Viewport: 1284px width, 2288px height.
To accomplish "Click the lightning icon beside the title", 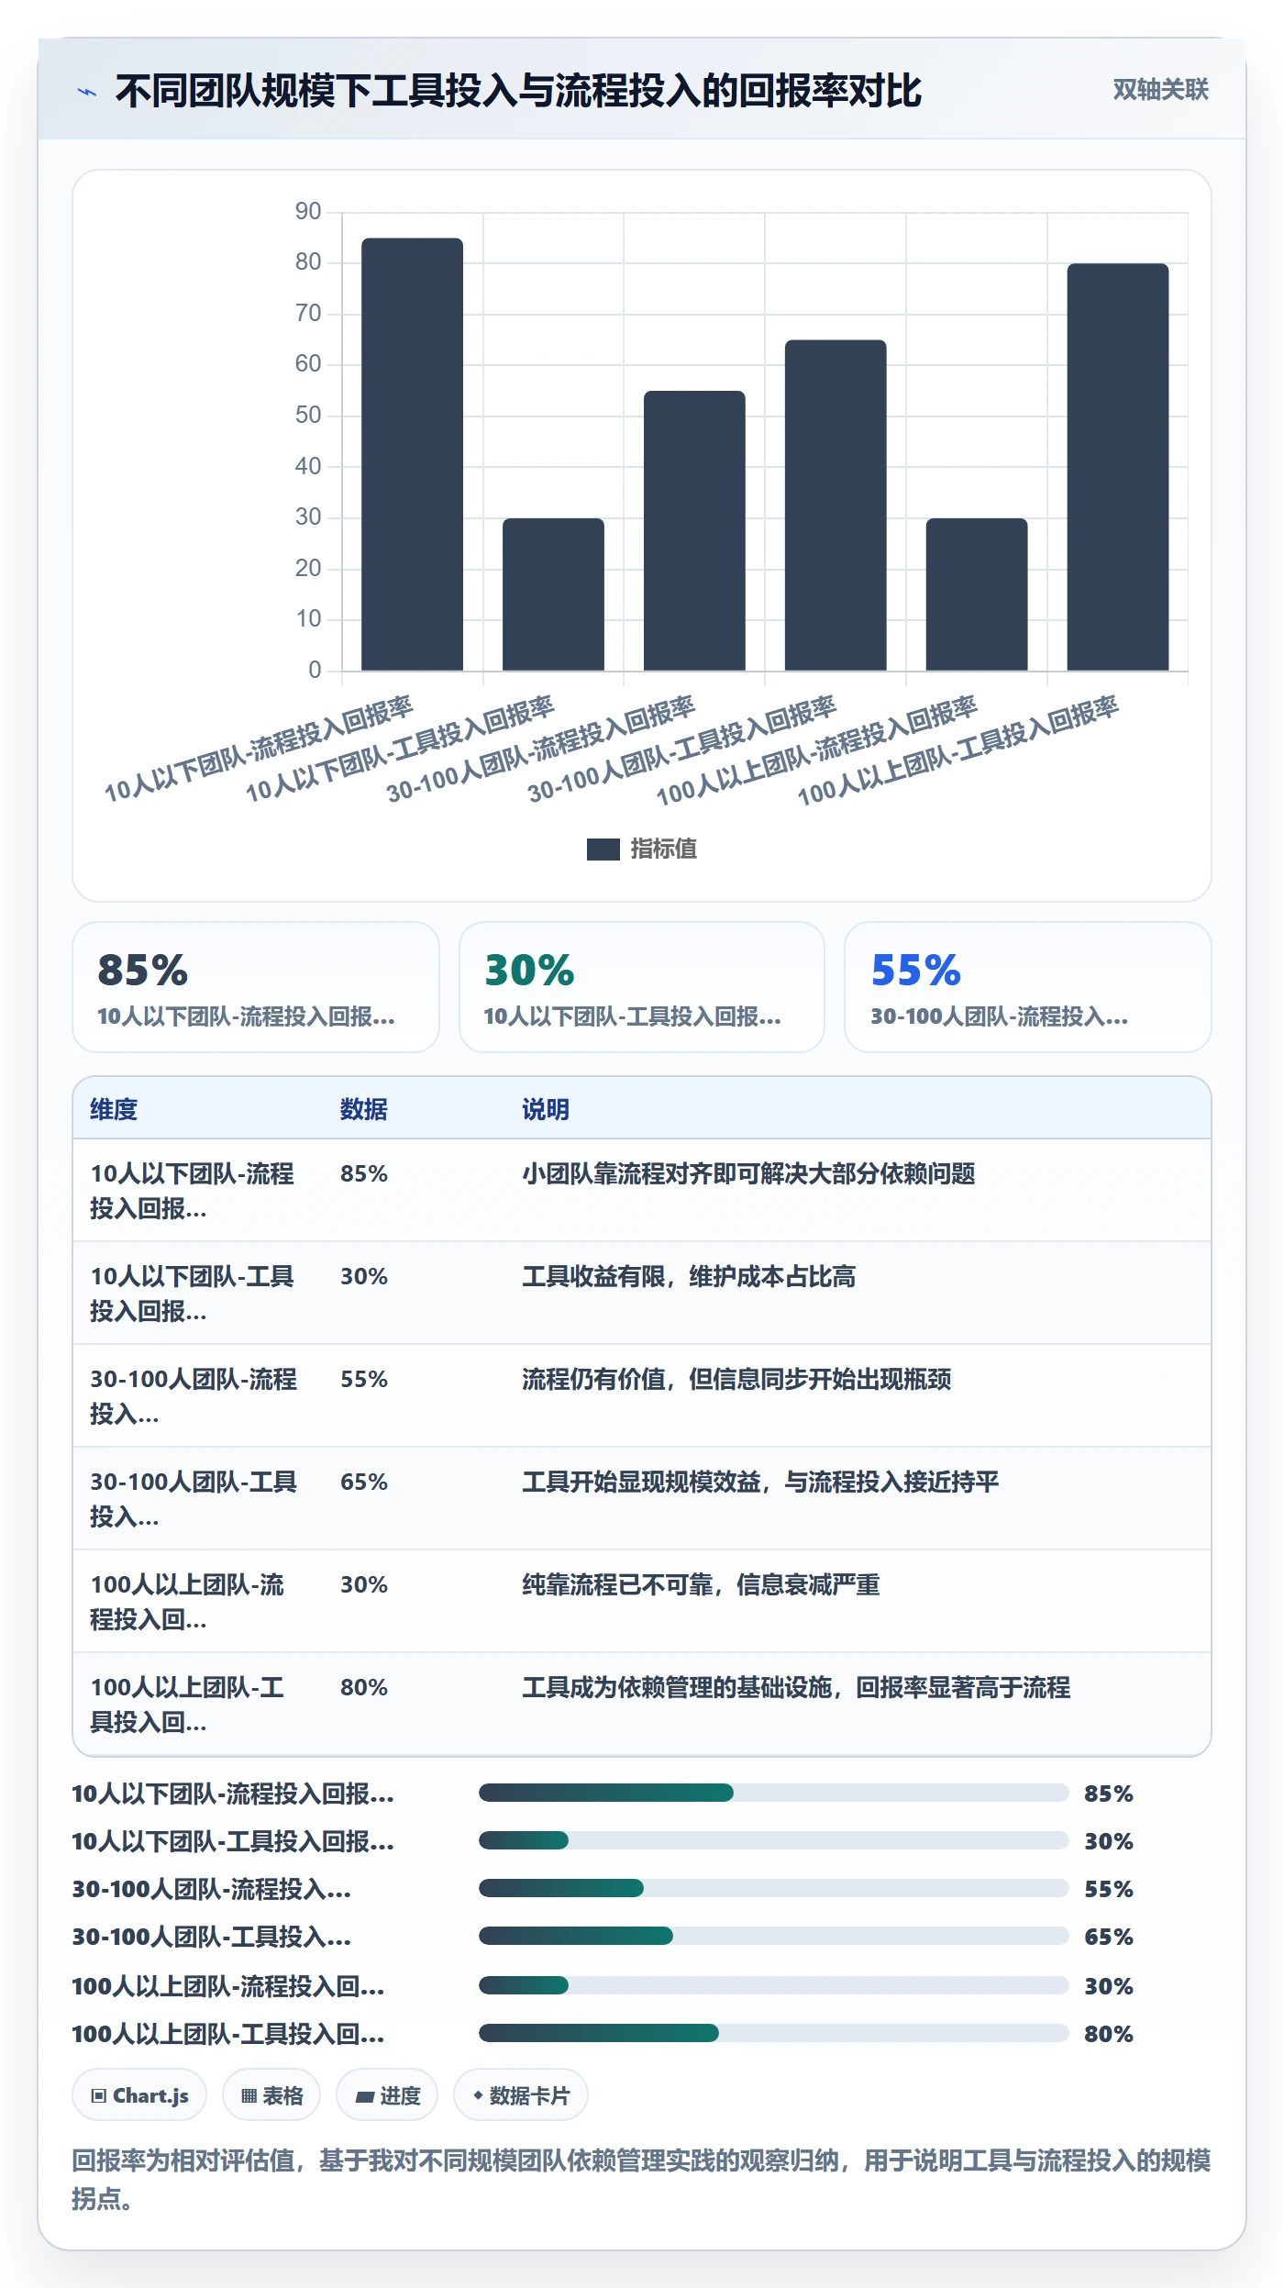I will click(87, 92).
